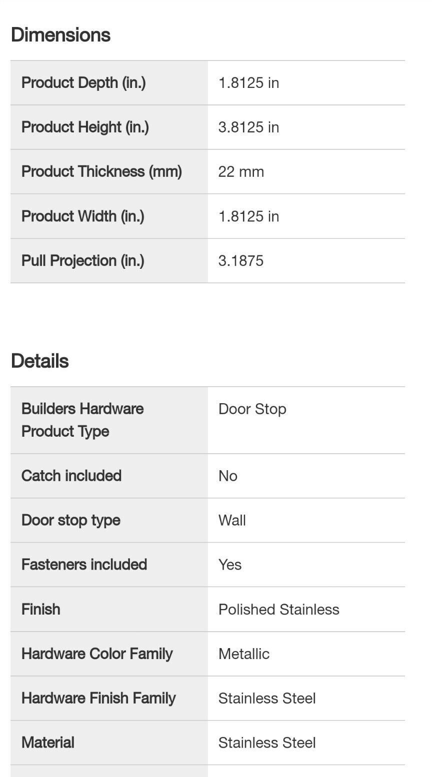Viewport: 432px width, 777px height.
Task: Select the Dimensions section heading
Action: [60, 35]
